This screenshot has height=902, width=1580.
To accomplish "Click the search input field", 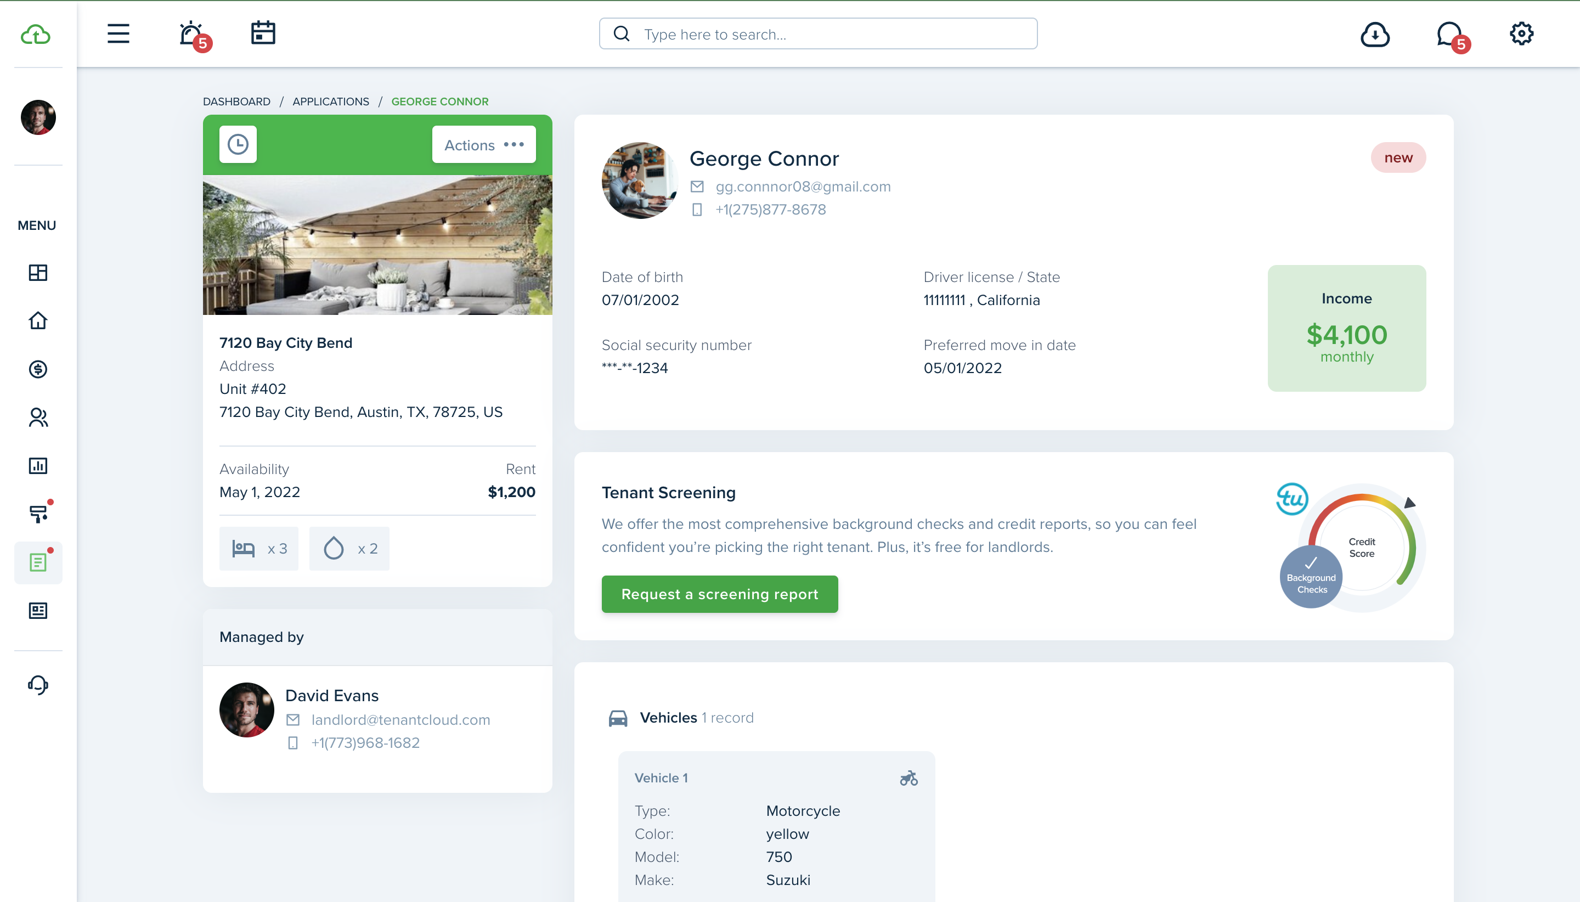I will click(817, 34).
